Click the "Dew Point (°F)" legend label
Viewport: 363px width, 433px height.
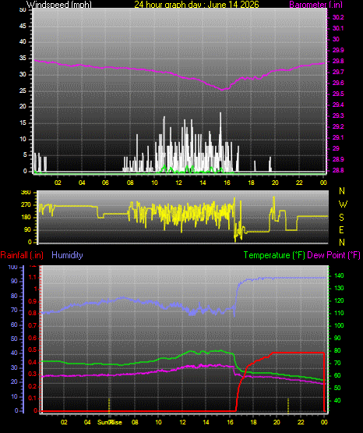333,255
